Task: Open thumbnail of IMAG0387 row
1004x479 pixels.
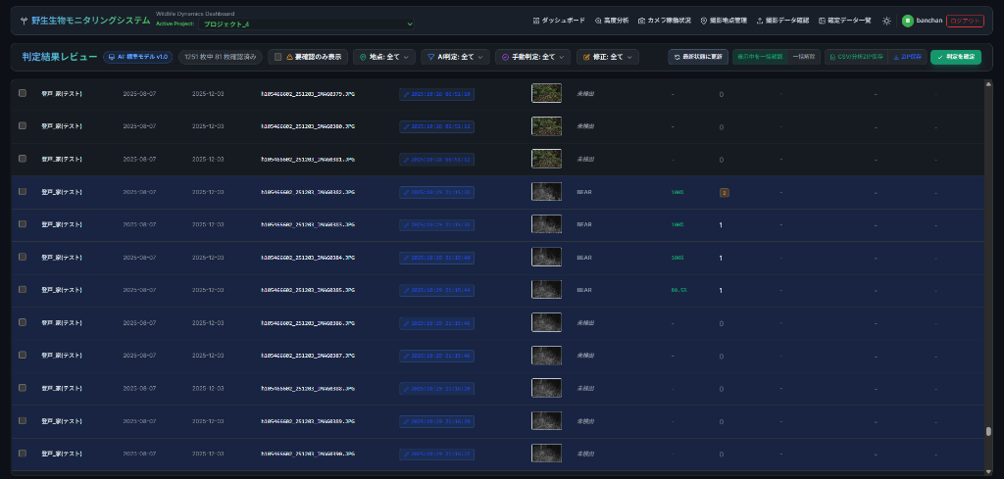Action: pyautogui.click(x=546, y=356)
